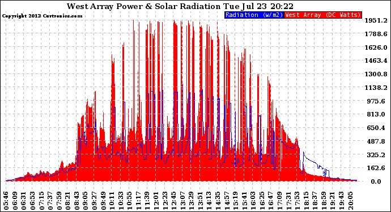Click the 11:39 time label
Image resolution: width=391 pixels, height=212 pixels.
click(147, 201)
